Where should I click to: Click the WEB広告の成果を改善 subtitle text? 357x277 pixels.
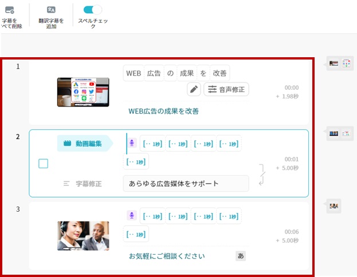coord(163,111)
